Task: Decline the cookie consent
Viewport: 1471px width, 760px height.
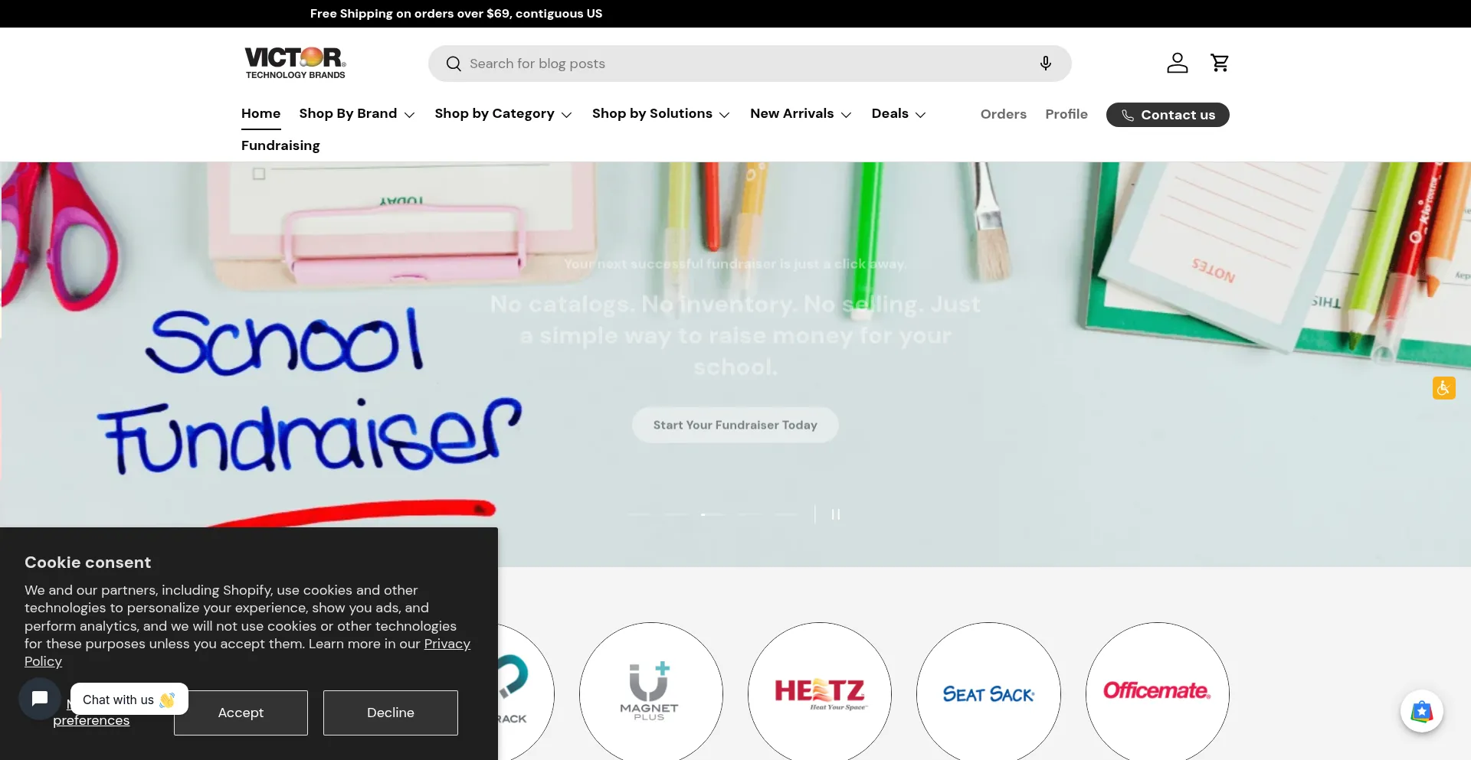Action: point(390,713)
